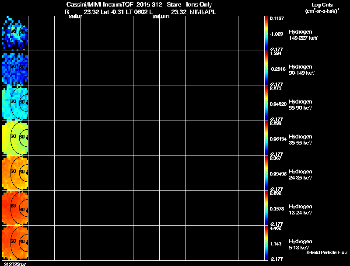350x266 pixels.
Task: Click the color bar for 24-35 keV row
Action: (266, 173)
